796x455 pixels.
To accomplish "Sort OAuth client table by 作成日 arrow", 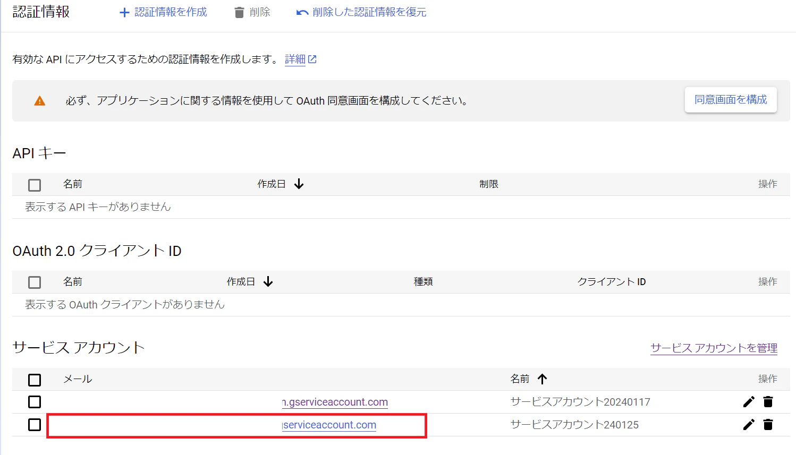I will pyautogui.click(x=268, y=281).
